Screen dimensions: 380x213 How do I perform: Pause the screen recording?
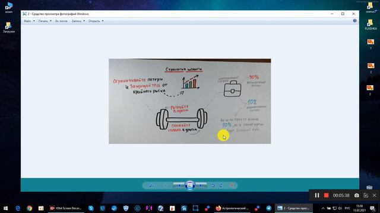pos(316,195)
